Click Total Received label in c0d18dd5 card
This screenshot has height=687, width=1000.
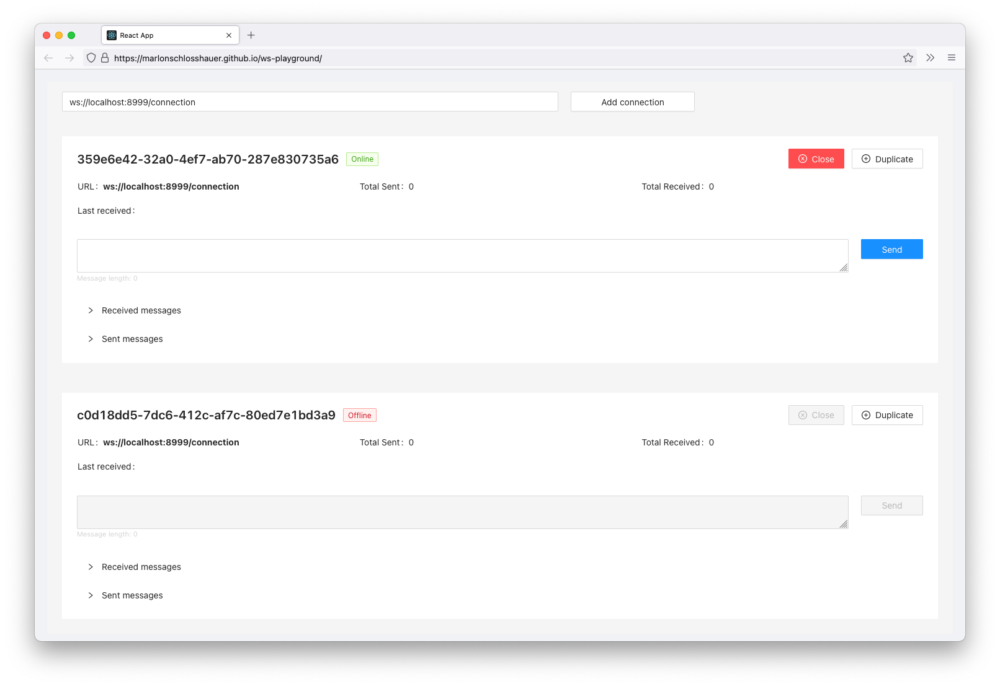672,442
